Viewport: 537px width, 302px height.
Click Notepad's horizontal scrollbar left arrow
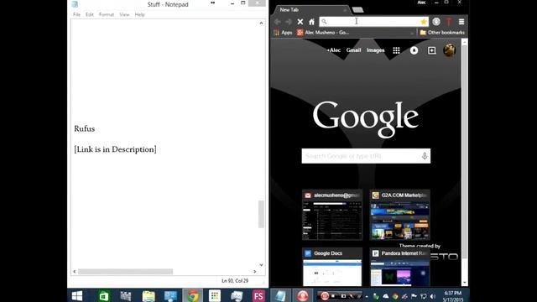pyautogui.click(x=75, y=272)
